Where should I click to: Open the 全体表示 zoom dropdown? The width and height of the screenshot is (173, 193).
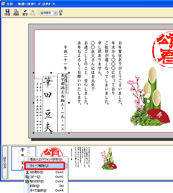tap(55, 13)
